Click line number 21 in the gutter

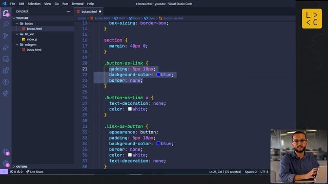[x=85, y=69]
